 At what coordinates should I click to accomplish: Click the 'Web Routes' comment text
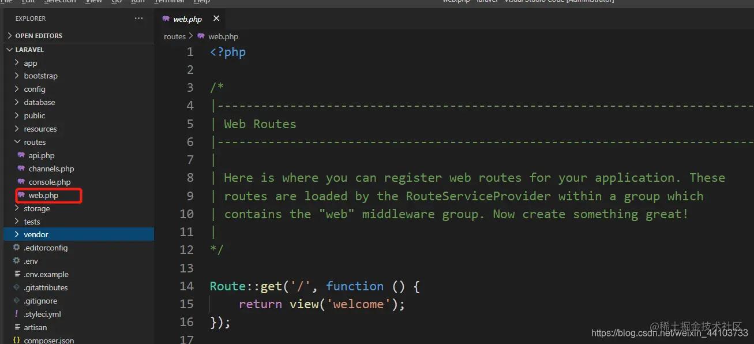point(260,124)
